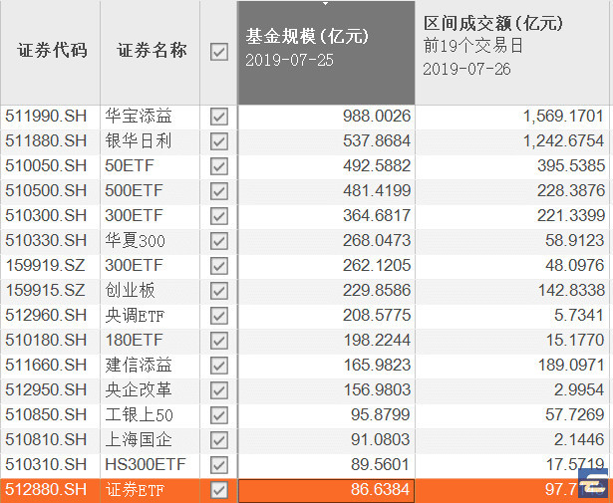This screenshot has height=503, width=613.
Task: Toggle checkbox in the 159919.SZ row
Action: 219,266
